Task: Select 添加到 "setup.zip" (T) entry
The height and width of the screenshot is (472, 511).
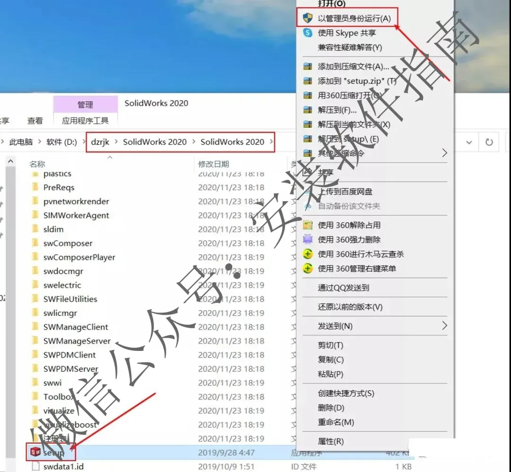Action: [357, 81]
